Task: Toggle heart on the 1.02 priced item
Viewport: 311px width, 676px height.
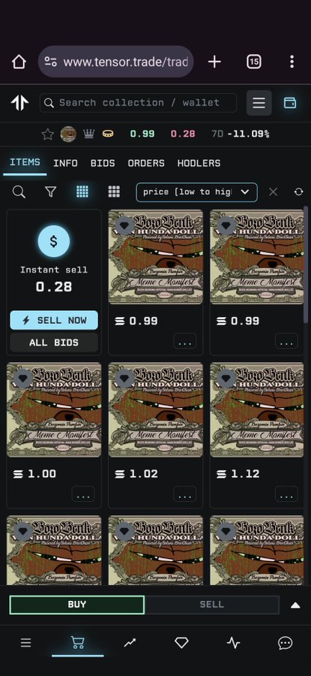Action: [124, 379]
